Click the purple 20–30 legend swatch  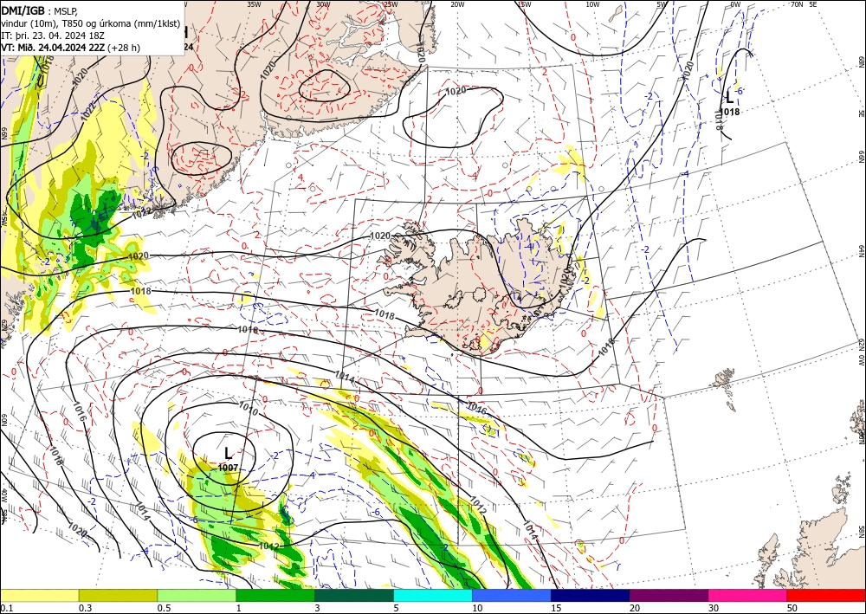click(x=669, y=595)
